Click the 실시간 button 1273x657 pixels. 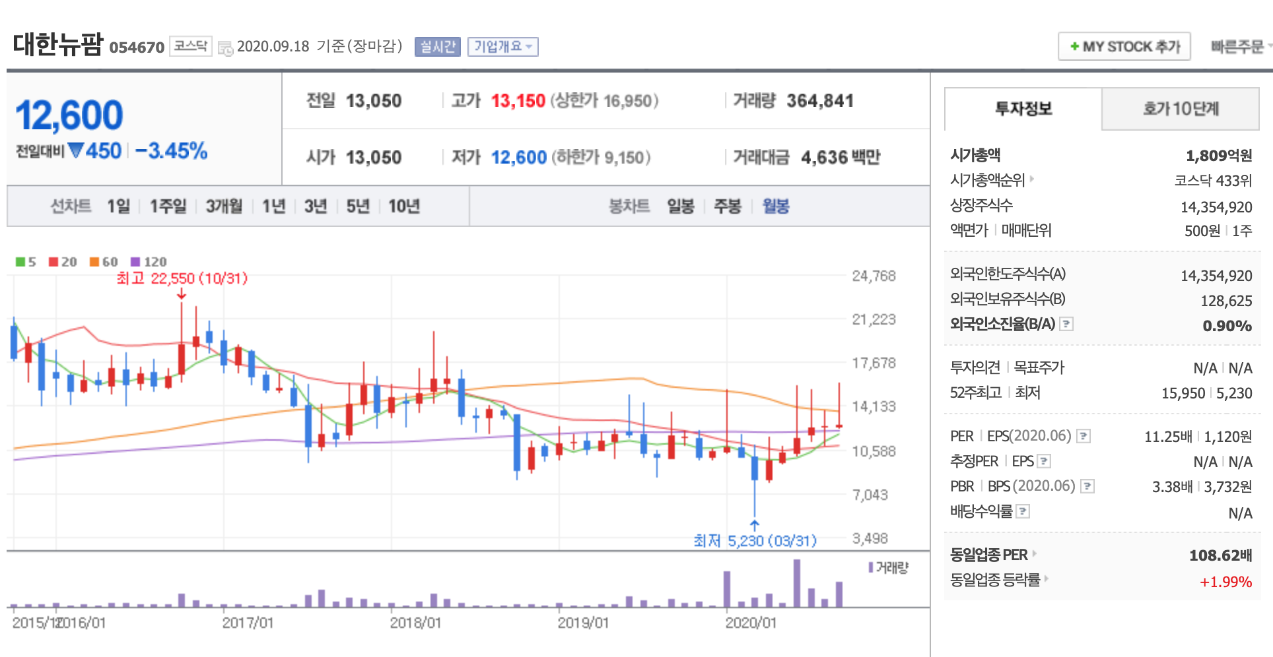pyautogui.click(x=437, y=47)
